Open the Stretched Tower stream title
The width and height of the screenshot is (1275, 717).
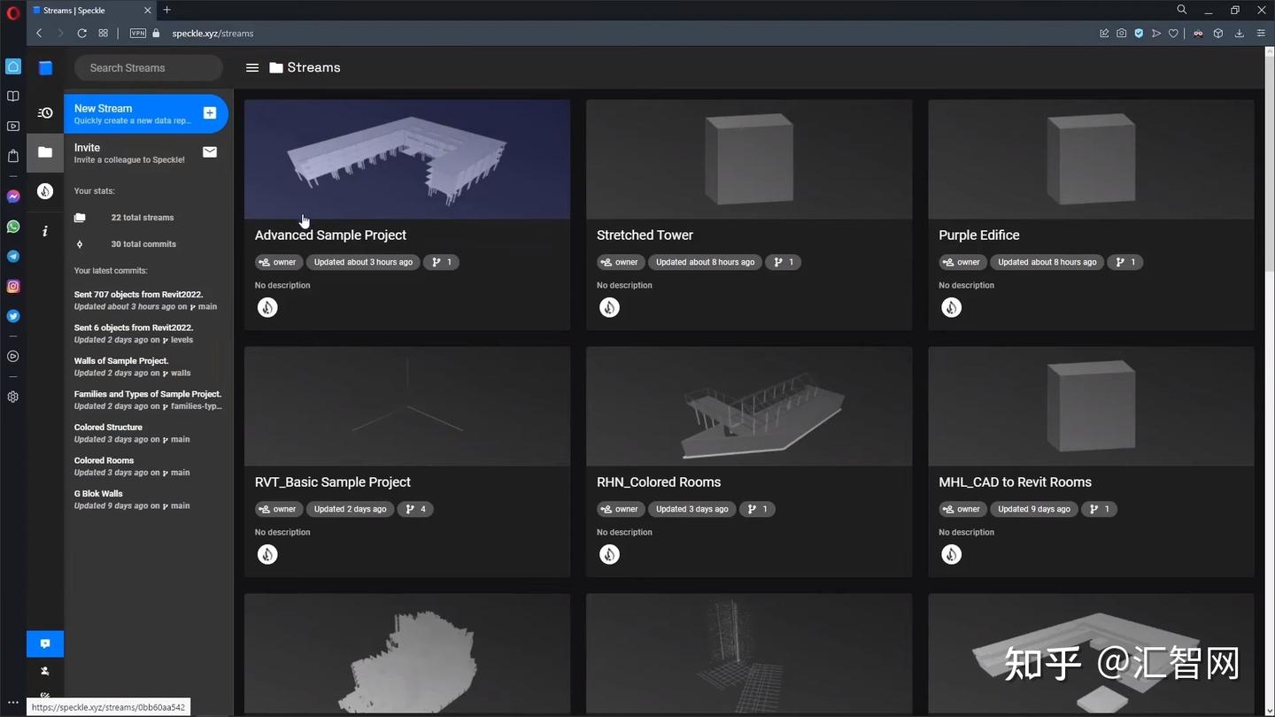[x=645, y=235]
